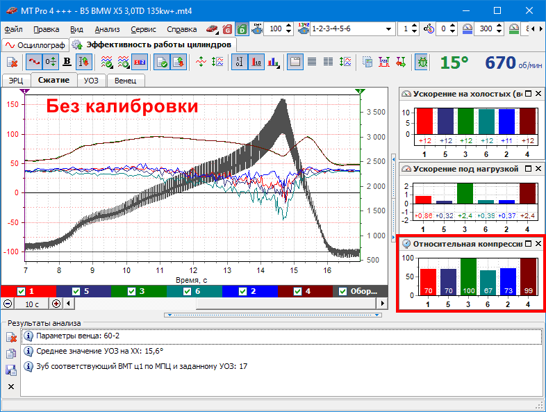Screen dimensions: 546x412
Task: Click the bold B toolbar button
Action: tap(67, 63)
